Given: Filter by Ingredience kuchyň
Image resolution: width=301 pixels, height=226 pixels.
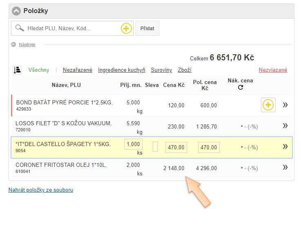Looking at the screenshot, I should pyautogui.click(x=121, y=70).
